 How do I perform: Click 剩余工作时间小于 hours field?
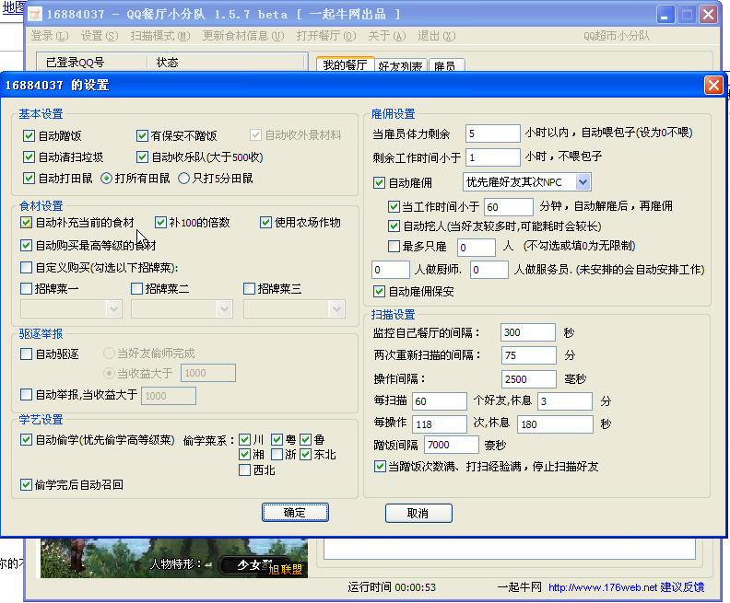[492, 157]
